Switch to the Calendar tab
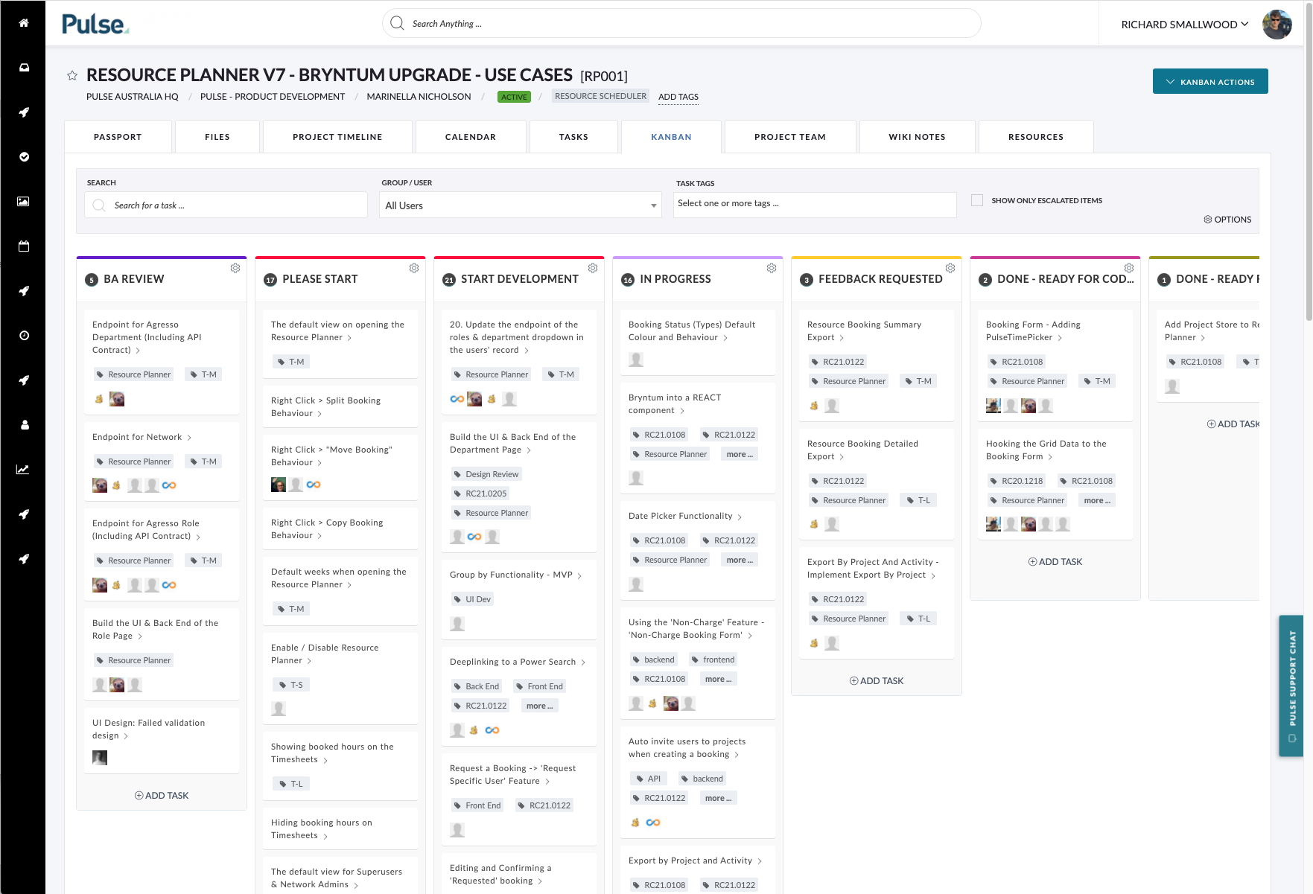Viewport: 1313px width, 894px height. (x=471, y=137)
